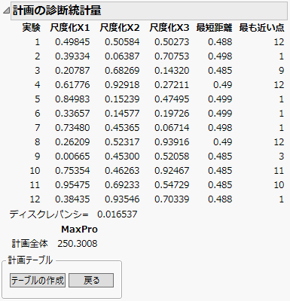Screen dimensions: 290x301
Task: Collapse the 計画の診断統計量 disclosure triangle
Action: tap(6, 11)
